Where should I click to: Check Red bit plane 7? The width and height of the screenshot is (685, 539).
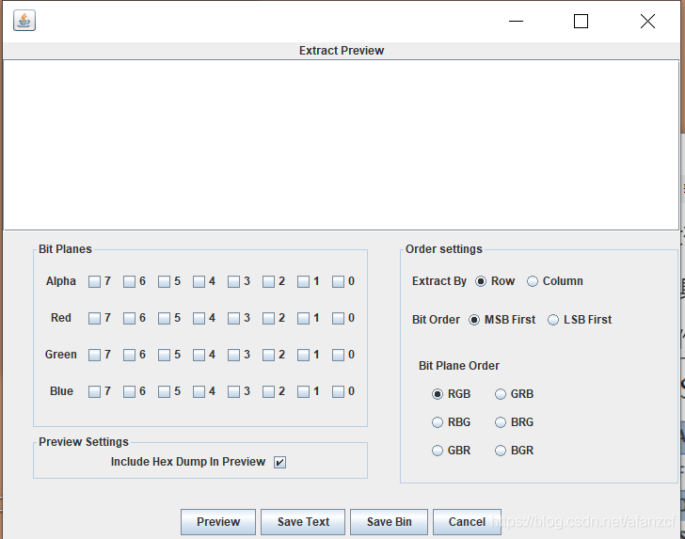[94, 319]
